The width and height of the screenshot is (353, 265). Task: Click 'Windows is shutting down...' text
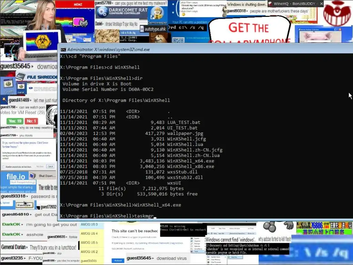coord(247,4)
